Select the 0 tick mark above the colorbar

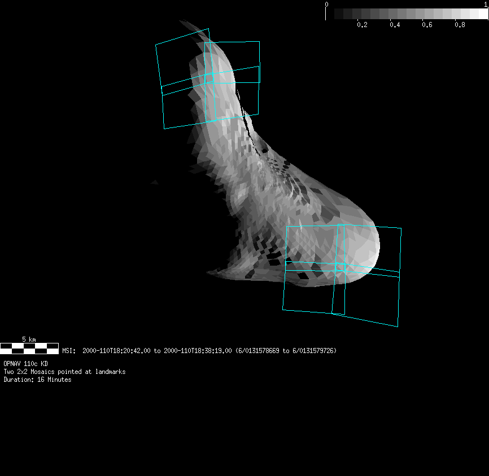(326, 5)
